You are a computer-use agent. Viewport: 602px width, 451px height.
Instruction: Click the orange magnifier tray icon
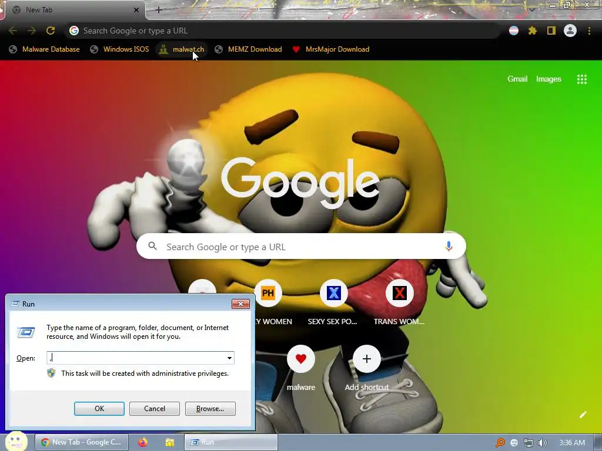tap(500, 443)
